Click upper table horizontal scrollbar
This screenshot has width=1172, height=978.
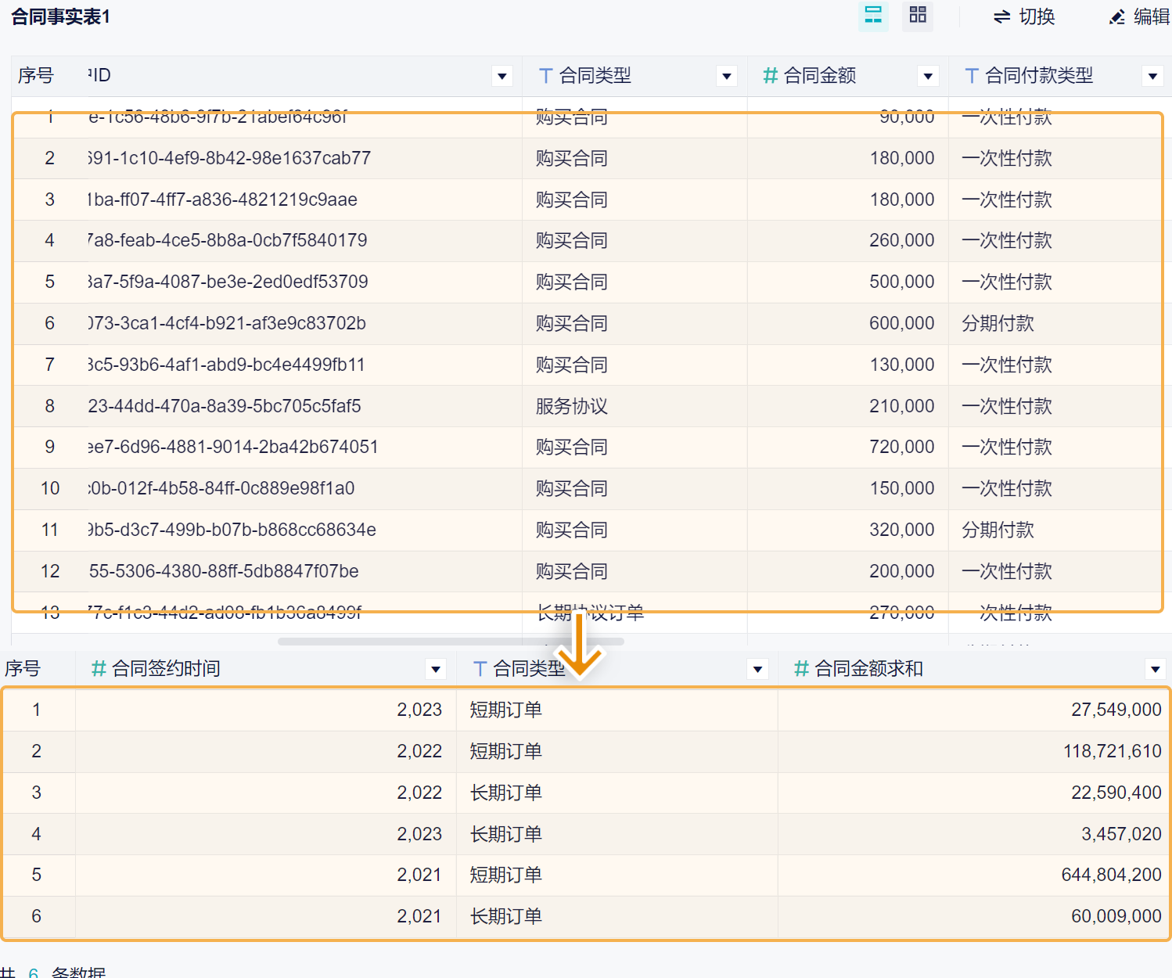tap(451, 642)
